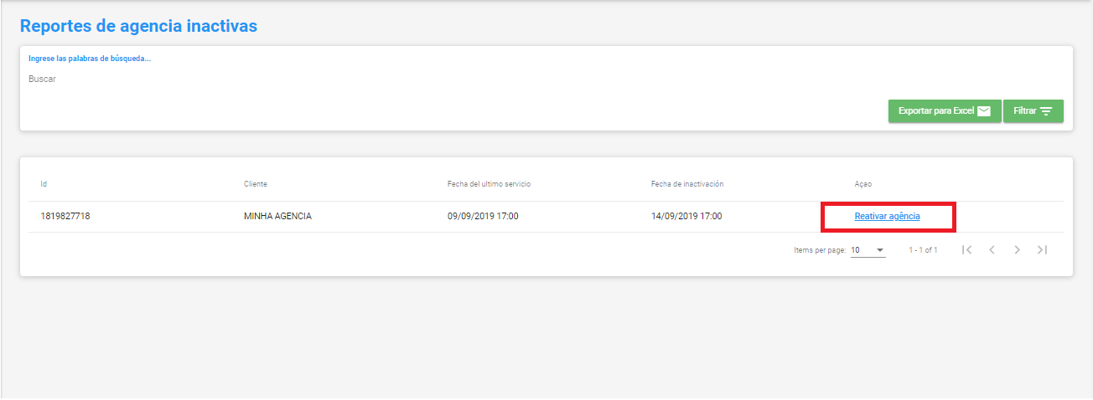1093x400 pixels.
Task: Click the dropdown arrow next to 10
Action: click(880, 250)
